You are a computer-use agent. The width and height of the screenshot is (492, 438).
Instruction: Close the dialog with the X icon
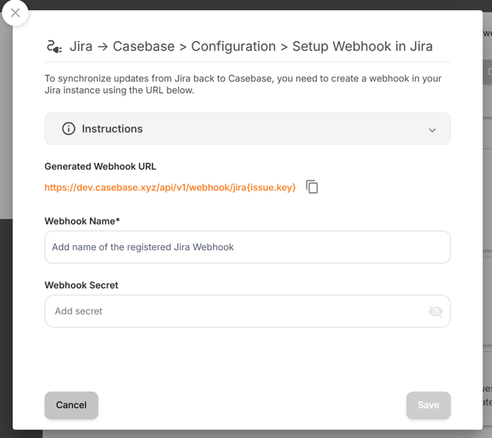15,13
